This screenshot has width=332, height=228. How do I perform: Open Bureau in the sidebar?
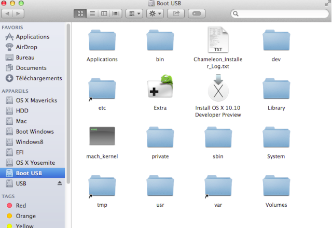[32, 58]
